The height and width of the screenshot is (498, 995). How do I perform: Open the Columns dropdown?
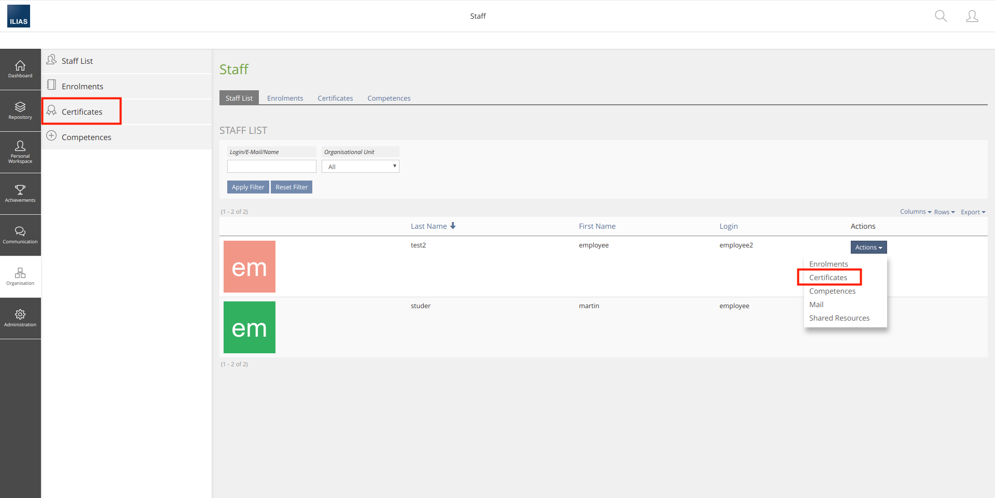tap(915, 212)
